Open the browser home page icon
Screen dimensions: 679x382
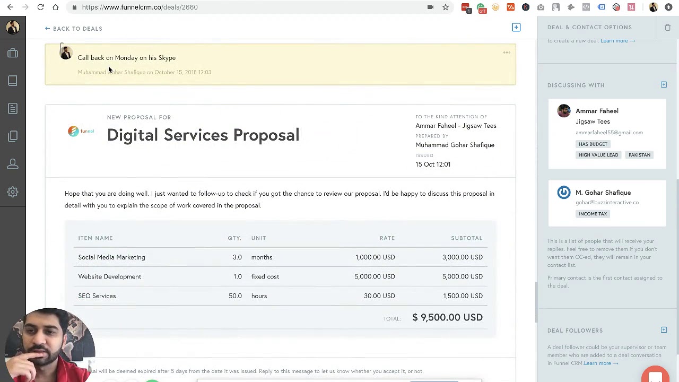tap(56, 7)
